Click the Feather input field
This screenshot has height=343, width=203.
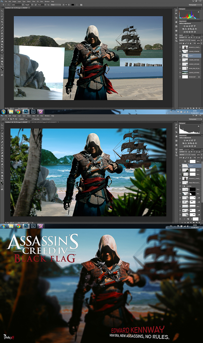tap(28, 119)
